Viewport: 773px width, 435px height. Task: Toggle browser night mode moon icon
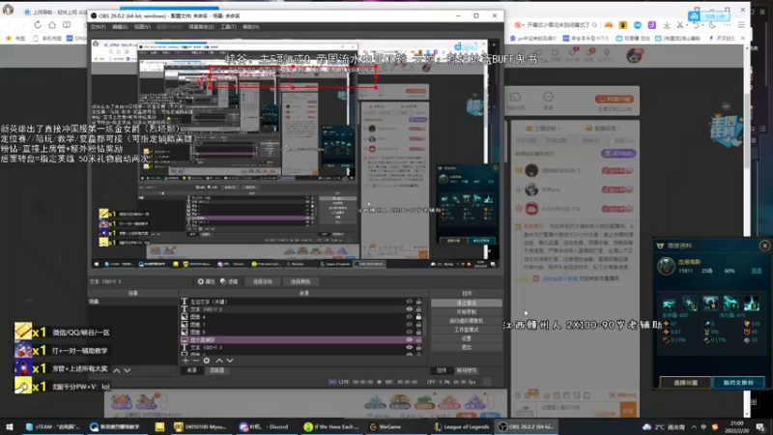[x=712, y=25]
